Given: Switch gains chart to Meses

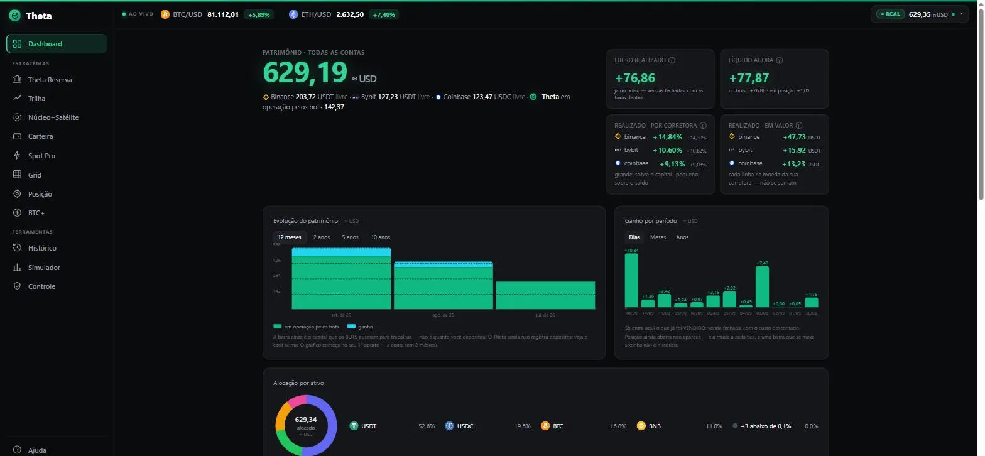Looking at the screenshot, I should [658, 237].
